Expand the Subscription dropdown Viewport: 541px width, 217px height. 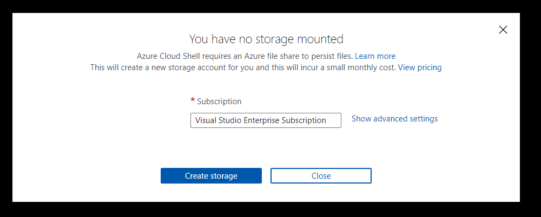[266, 120]
